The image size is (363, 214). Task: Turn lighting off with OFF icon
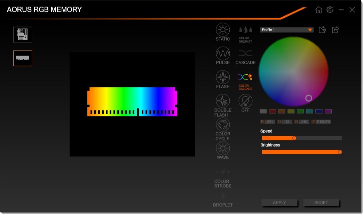pyautogui.click(x=245, y=101)
